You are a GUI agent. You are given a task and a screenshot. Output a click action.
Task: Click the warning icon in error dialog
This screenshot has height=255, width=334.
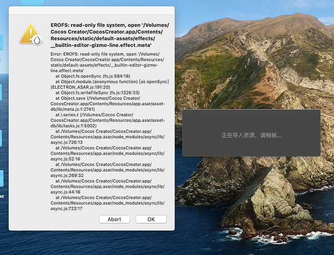pos(31,35)
